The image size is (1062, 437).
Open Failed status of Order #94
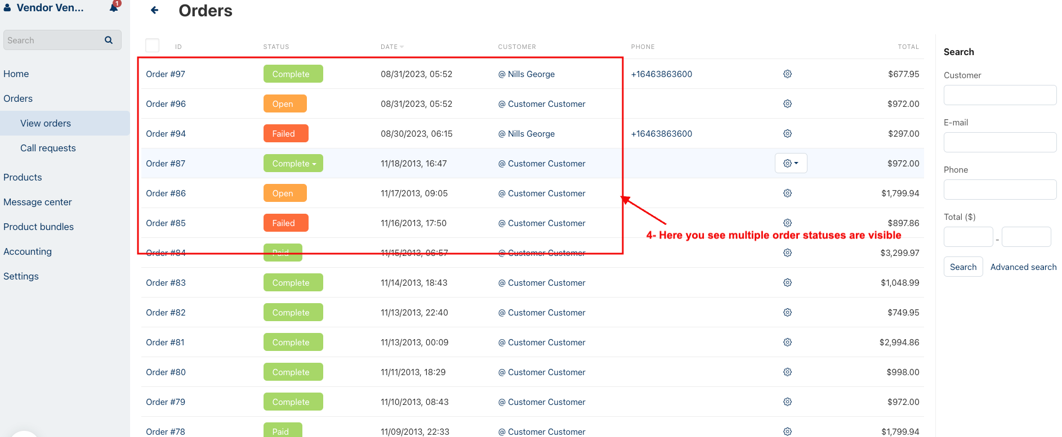pyautogui.click(x=286, y=133)
